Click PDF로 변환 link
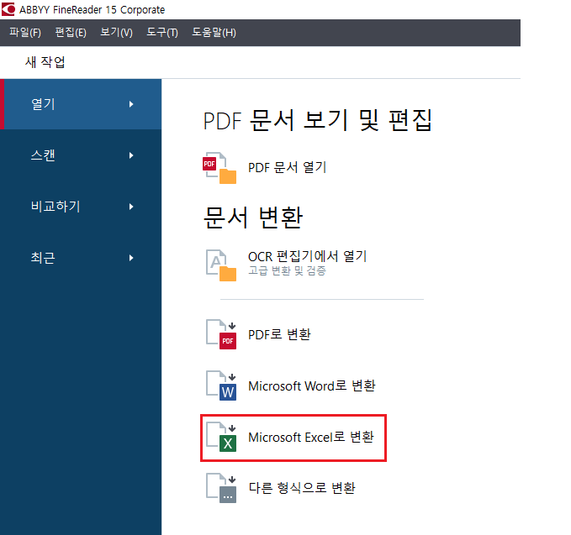Screen dimensions: 571x535 279,334
